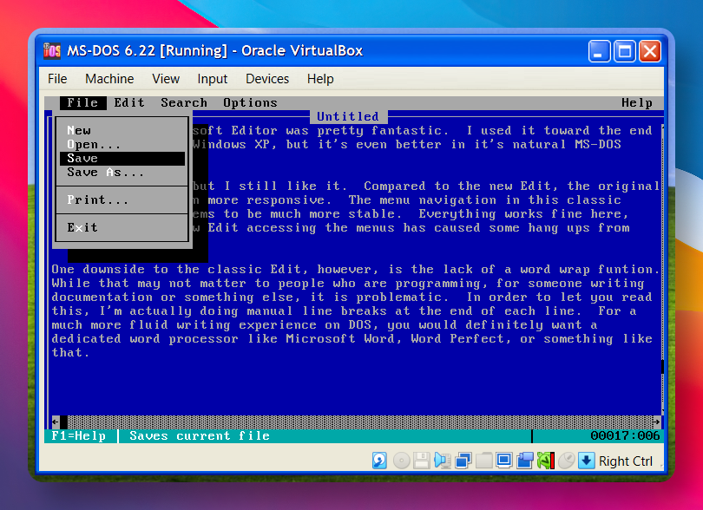Open the VirtualBox View menu

[166, 79]
